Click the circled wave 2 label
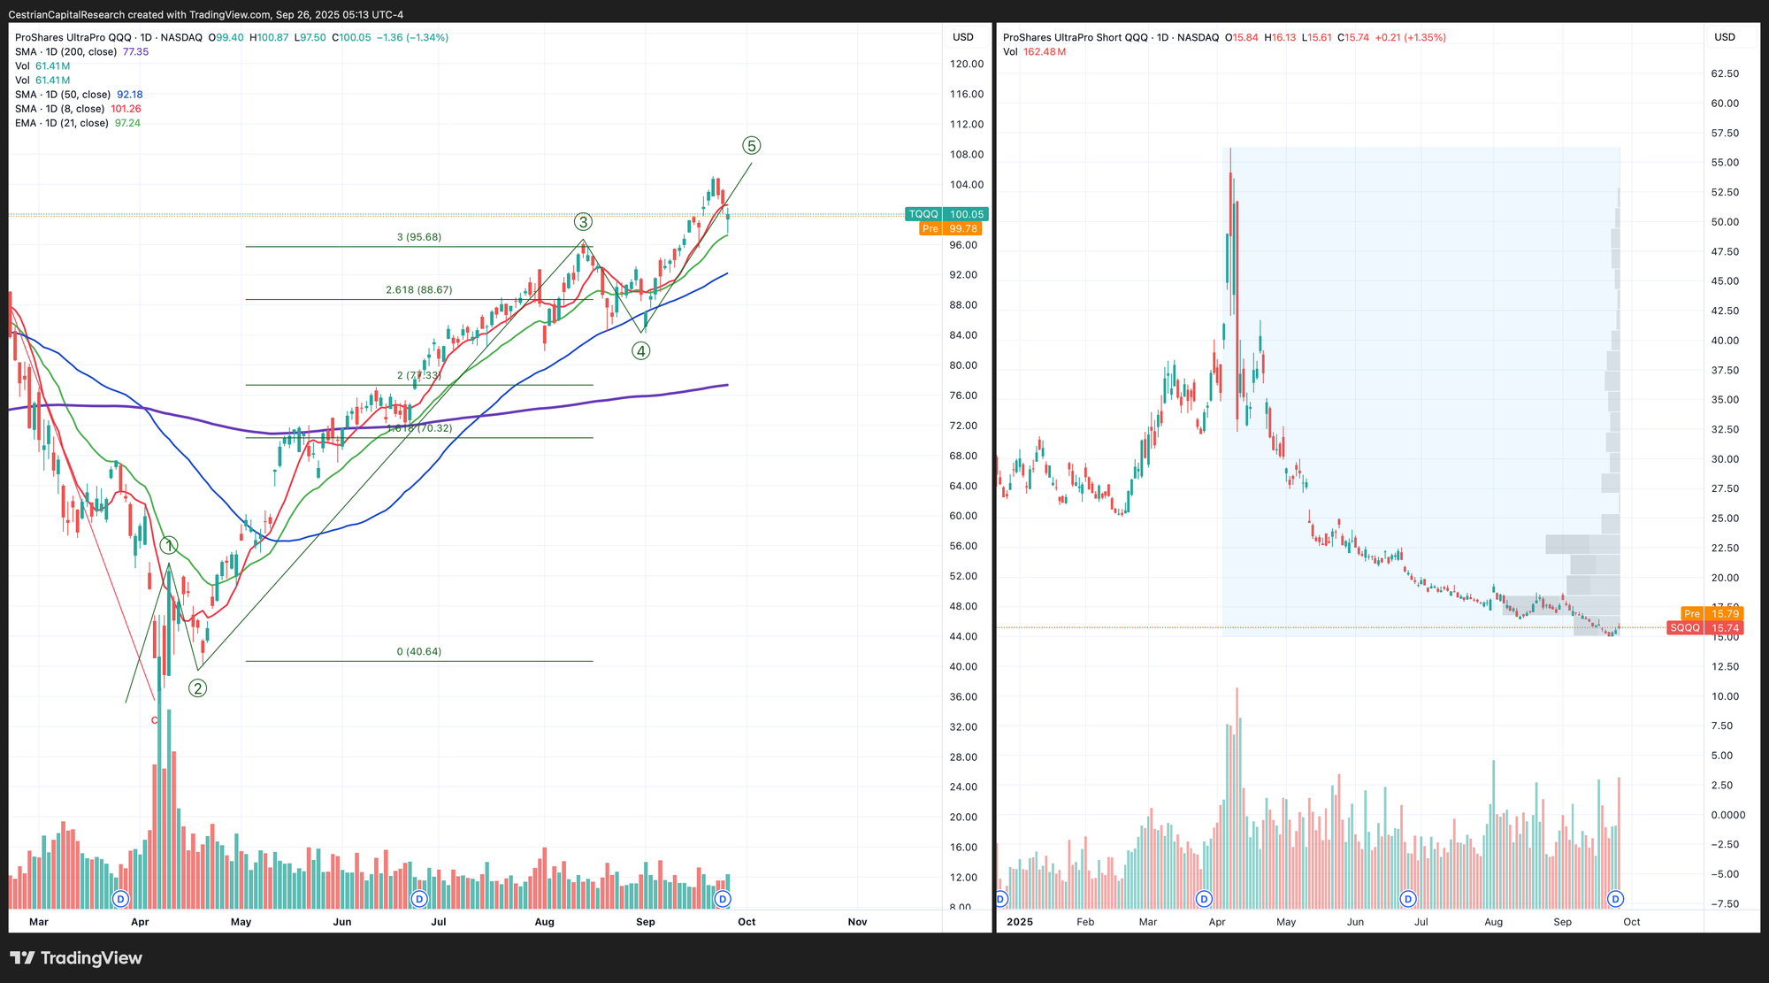Viewport: 1769px width, 983px height. pos(197,688)
